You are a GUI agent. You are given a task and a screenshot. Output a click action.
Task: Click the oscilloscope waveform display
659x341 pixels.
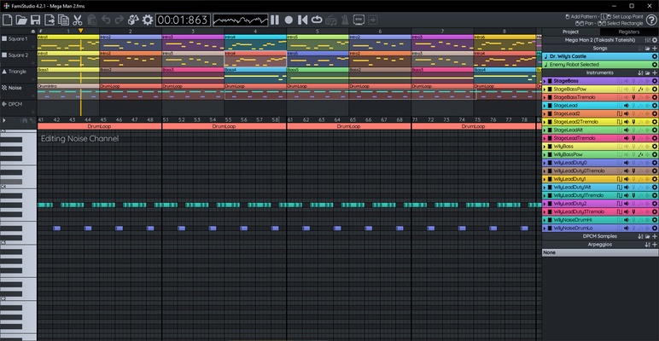point(241,20)
